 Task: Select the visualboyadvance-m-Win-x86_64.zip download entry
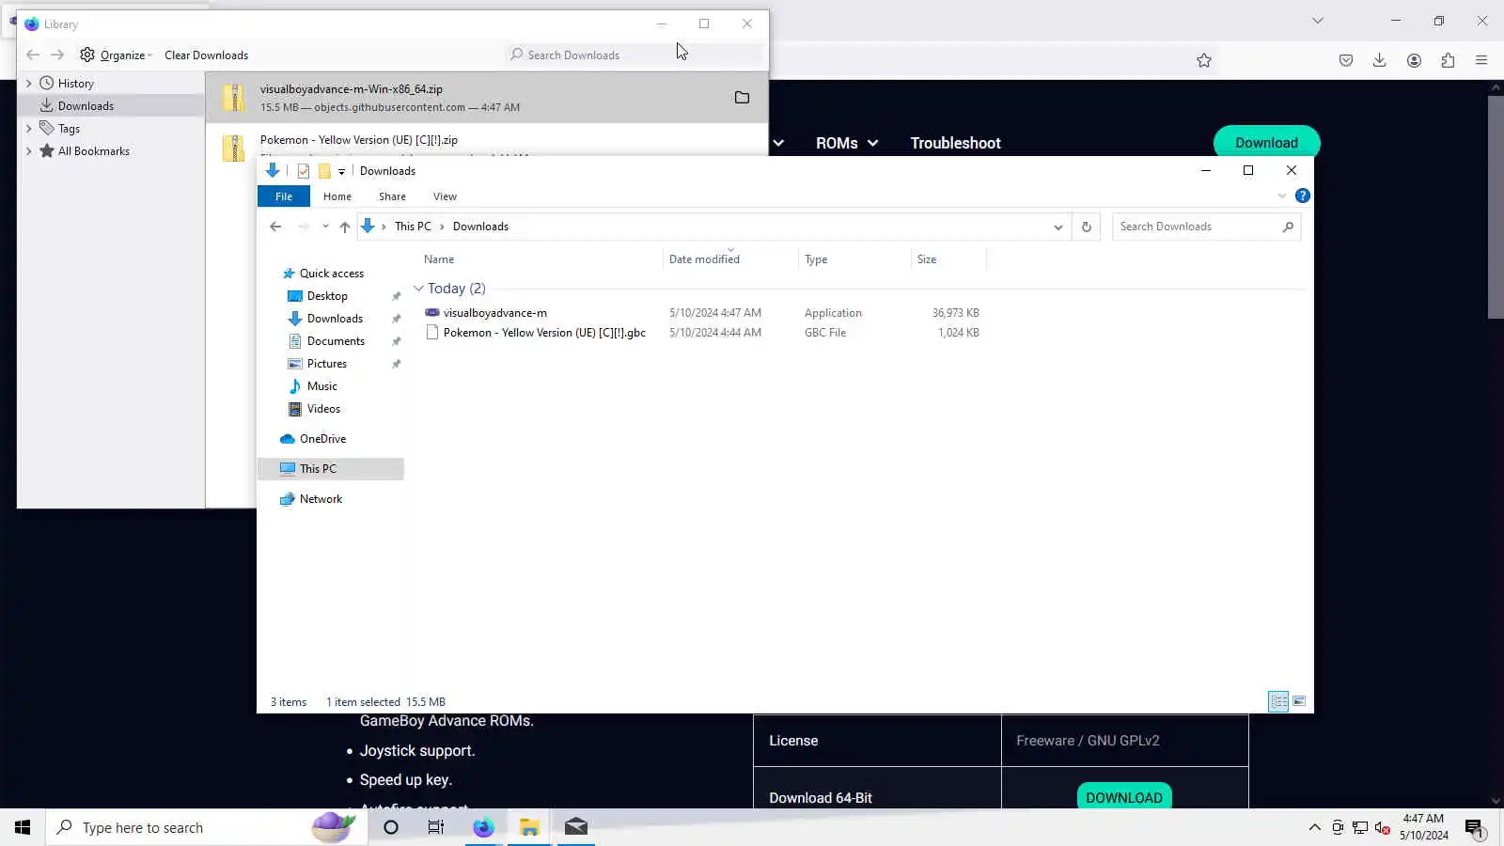(x=487, y=97)
